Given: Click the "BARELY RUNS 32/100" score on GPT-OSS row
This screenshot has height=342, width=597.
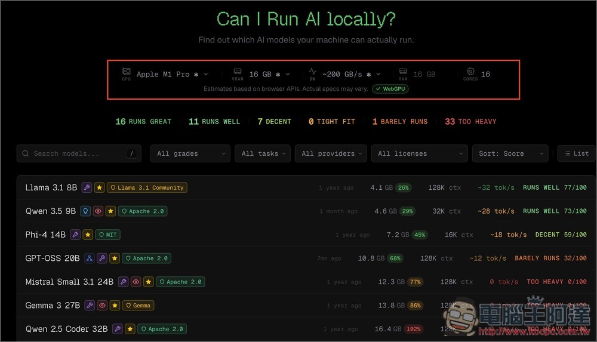Looking at the screenshot, I should coord(550,258).
